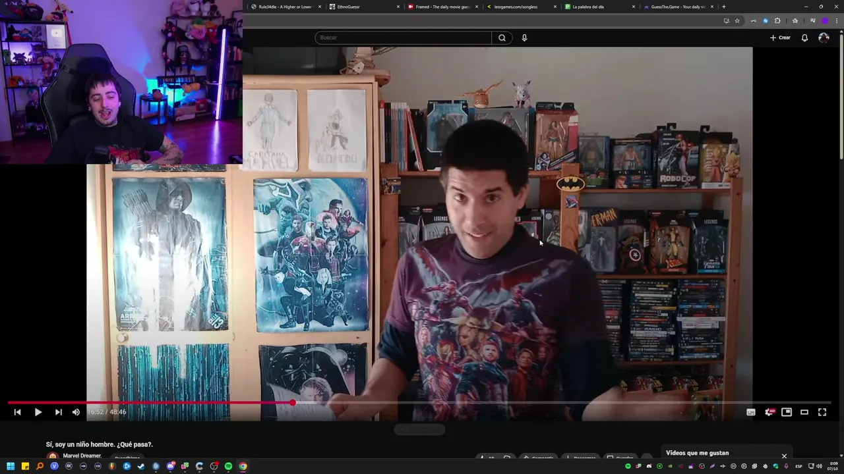
Task: Close the Framed tab
Action: (477, 7)
